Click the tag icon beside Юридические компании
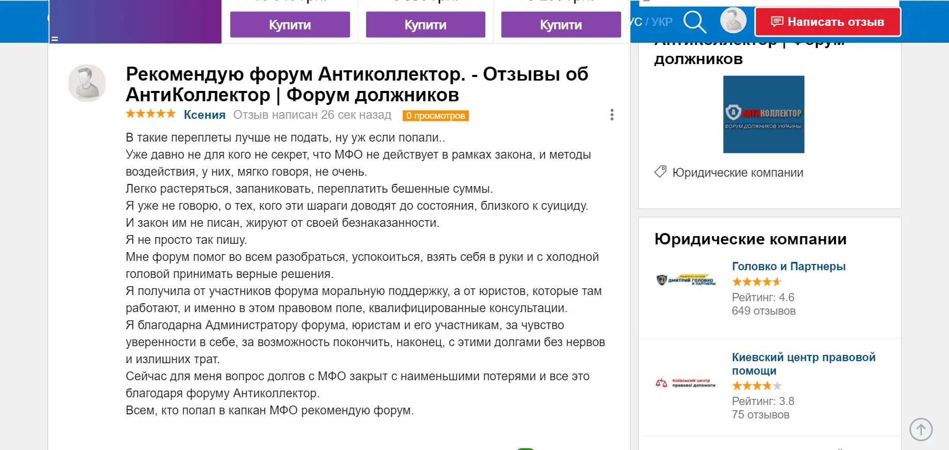 point(660,172)
